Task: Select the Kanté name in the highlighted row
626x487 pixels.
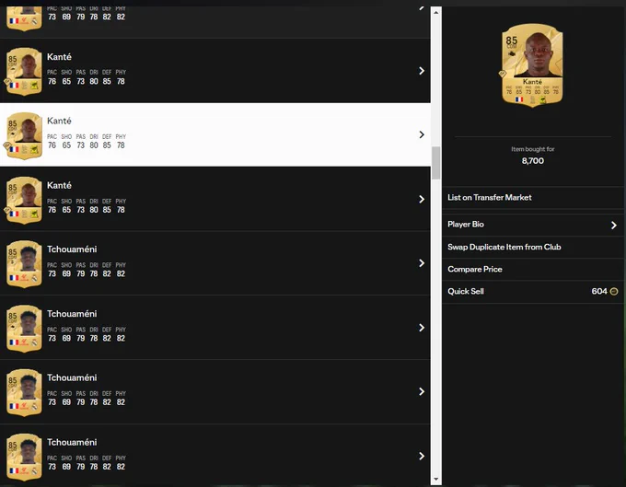Action: (59, 121)
